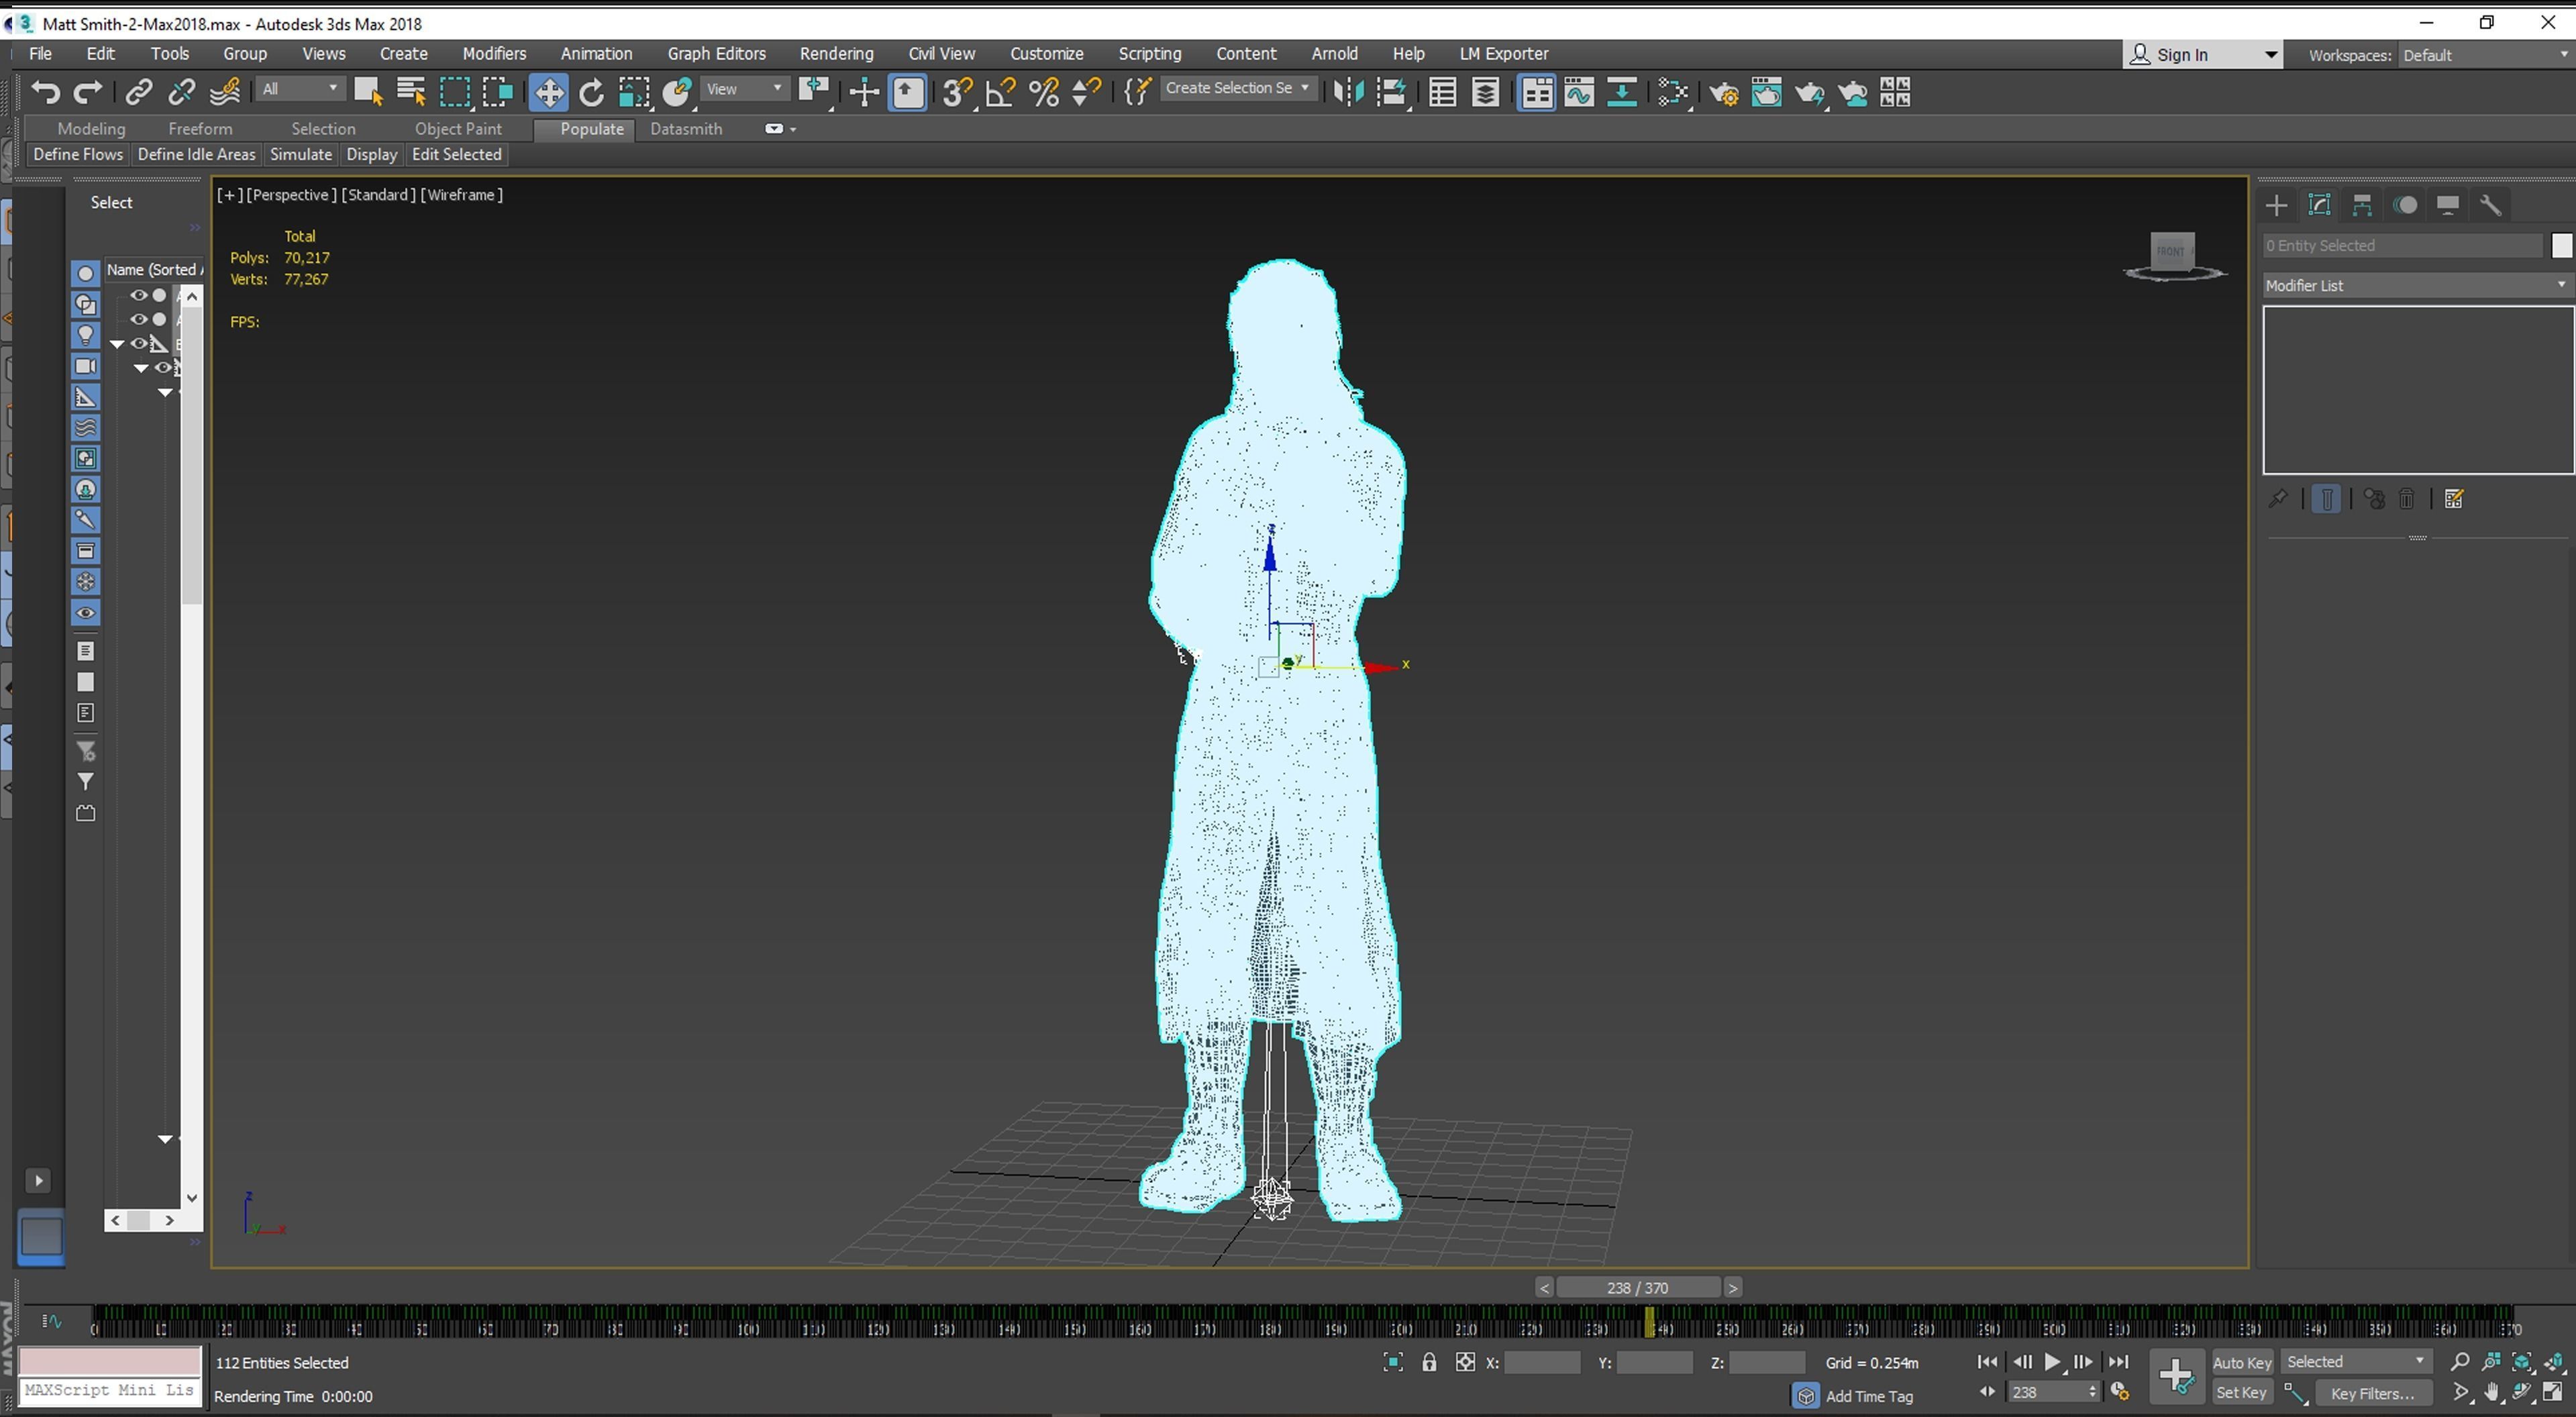Image resolution: width=2576 pixels, height=1417 pixels.
Task: Activate the Select and Place tool
Action: (677, 93)
